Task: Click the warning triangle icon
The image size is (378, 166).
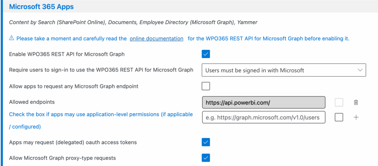Action: click(11, 38)
